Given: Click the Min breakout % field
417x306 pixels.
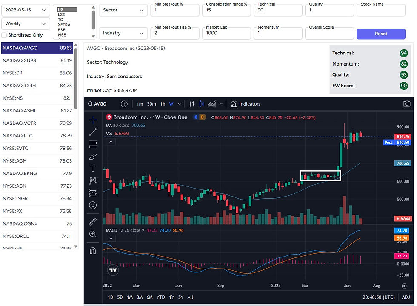Looking at the screenshot, I should tap(175, 10).
